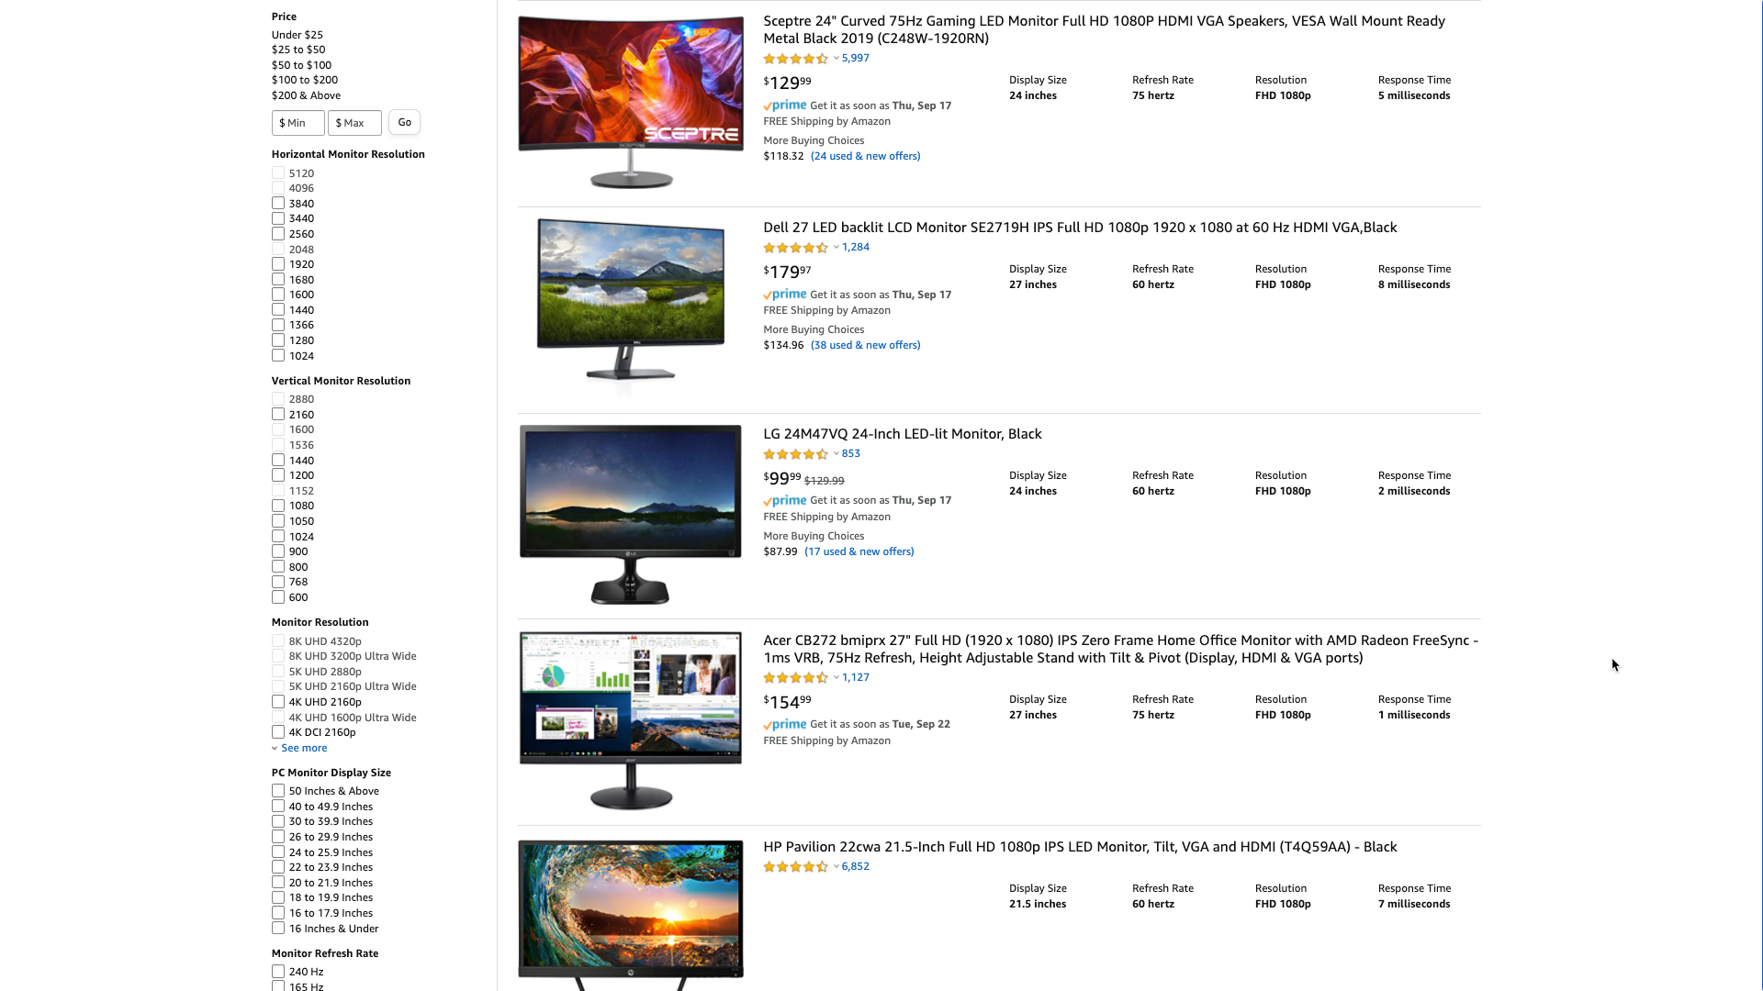Click star rating of Acer CB272 monitor
The width and height of the screenshot is (1763, 991).
pyautogui.click(x=795, y=678)
